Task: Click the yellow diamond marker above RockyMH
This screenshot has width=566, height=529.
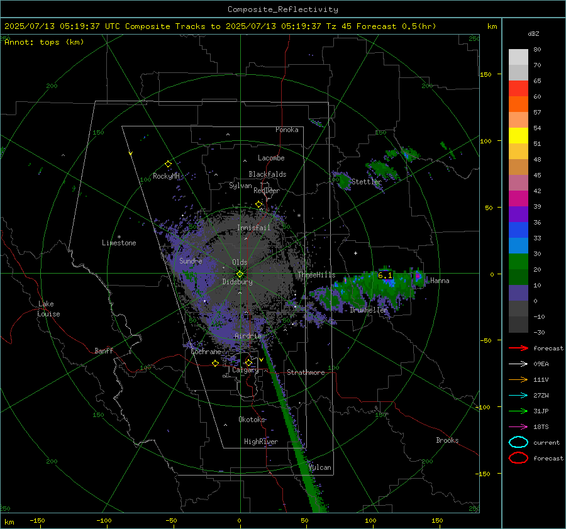Action: (x=168, y=164)
